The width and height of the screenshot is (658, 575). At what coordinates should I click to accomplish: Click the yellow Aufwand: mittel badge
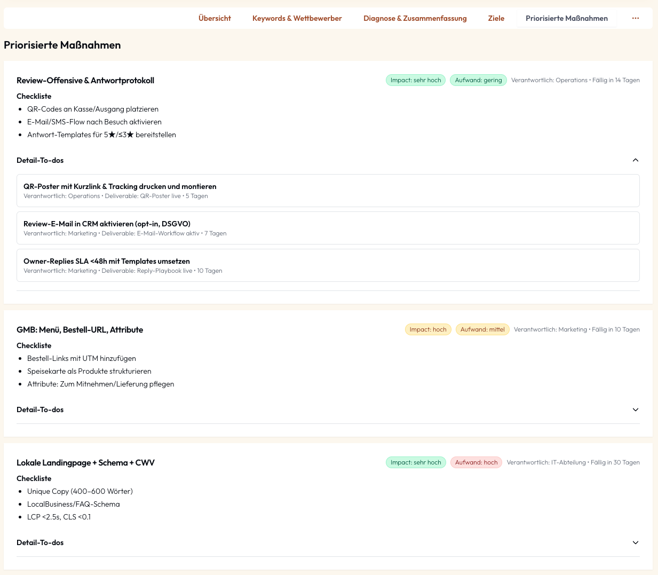482,329
